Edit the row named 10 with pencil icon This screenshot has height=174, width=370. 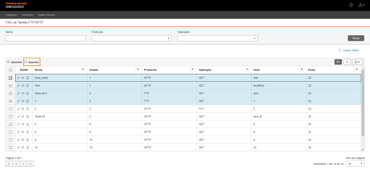pyautogui.click(x=19, y=148)
